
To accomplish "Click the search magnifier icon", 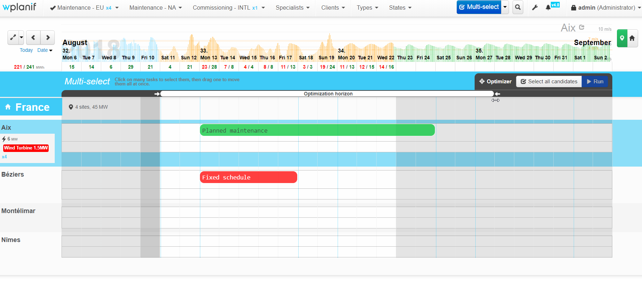I will [518, 8].
